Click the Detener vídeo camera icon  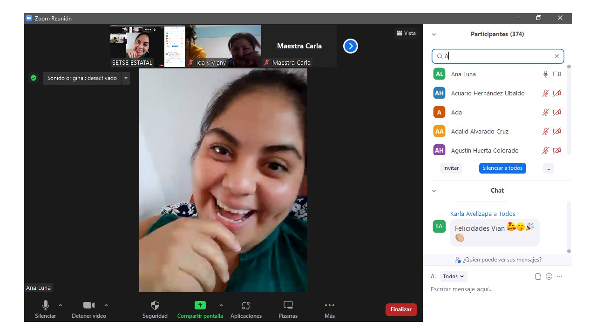tap(89, 305)
